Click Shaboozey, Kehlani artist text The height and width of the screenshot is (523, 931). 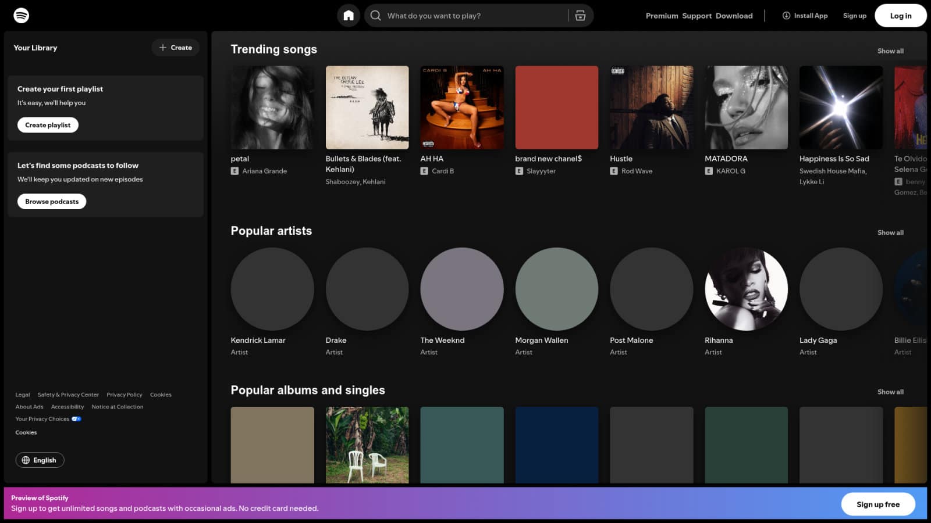[356, 182]
